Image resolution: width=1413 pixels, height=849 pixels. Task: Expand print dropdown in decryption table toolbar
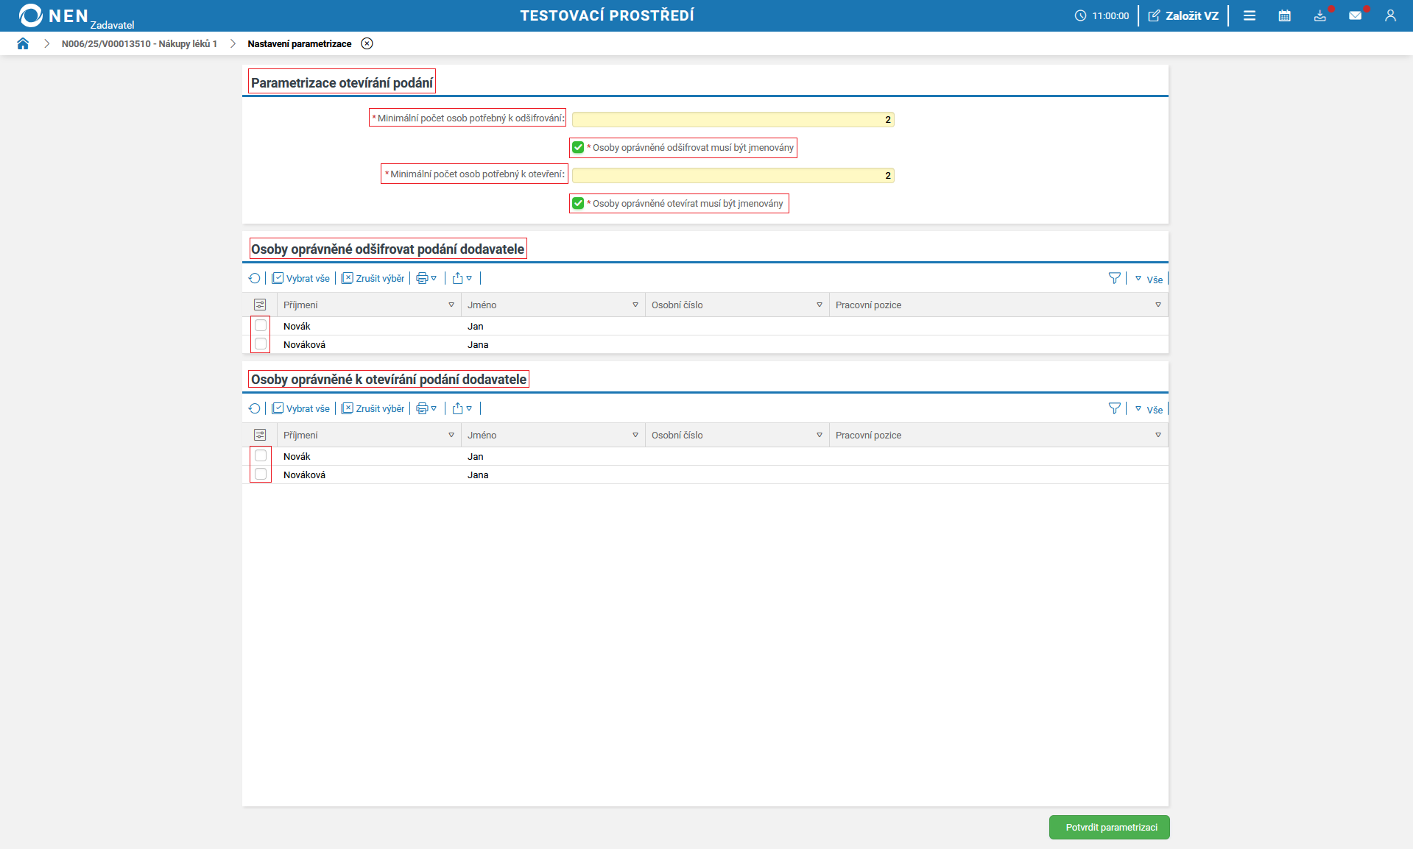[427, 278]
